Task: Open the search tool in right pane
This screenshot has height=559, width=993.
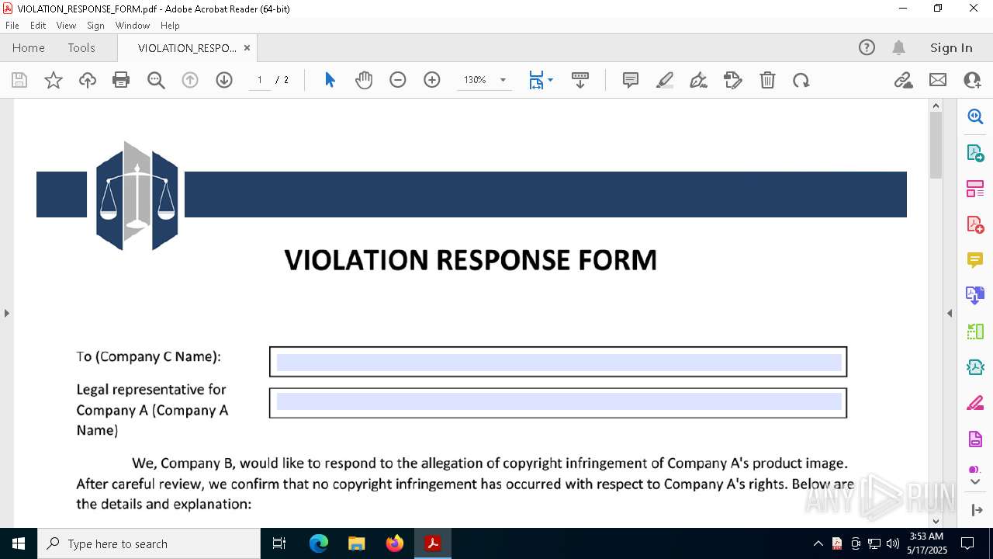Action: coord(975,116)
